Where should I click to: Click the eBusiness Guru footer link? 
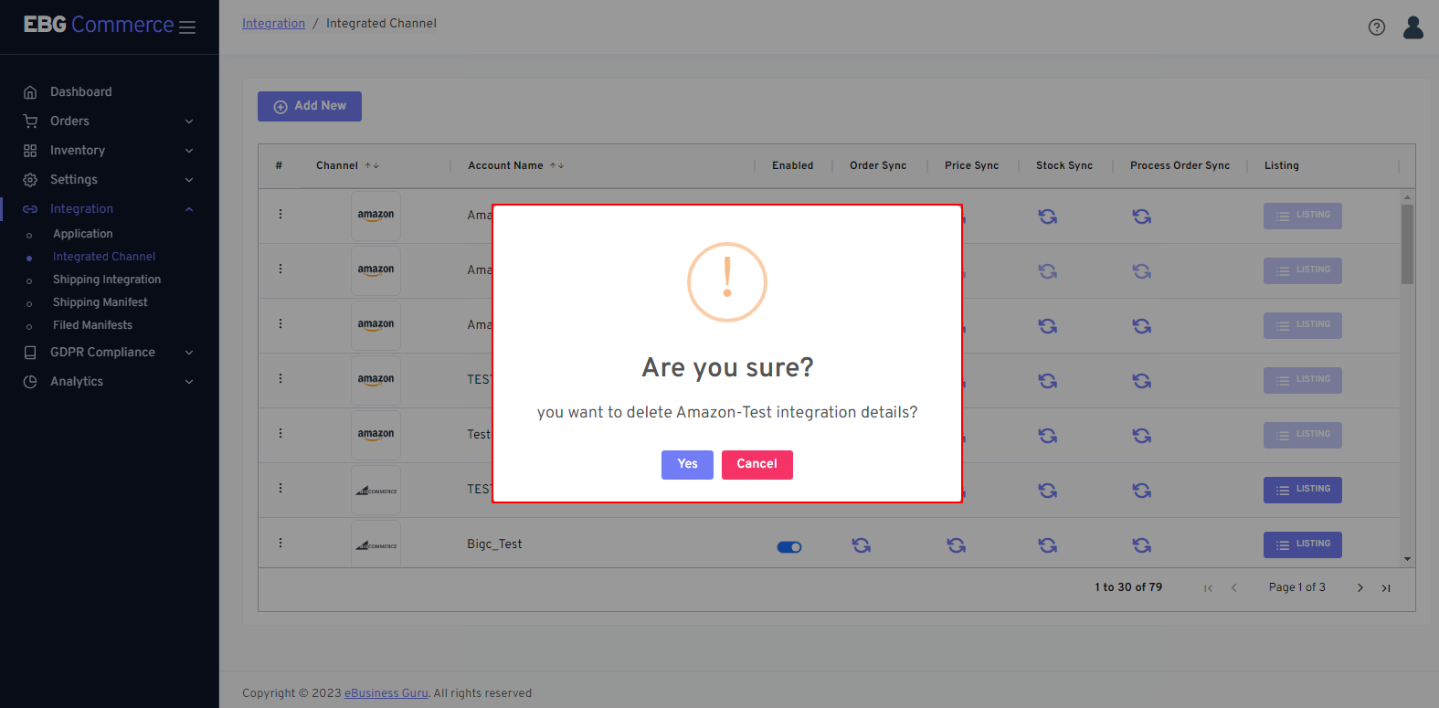pyautogui.click(x=386, y=693)
